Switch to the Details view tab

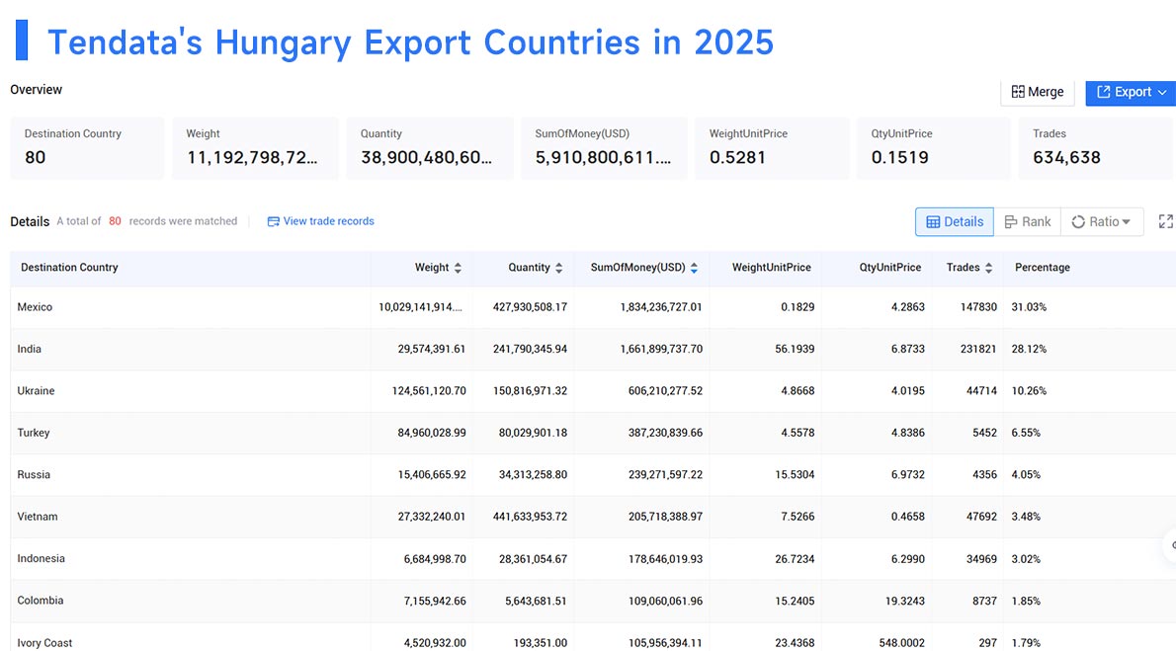[x=954, y=222]
